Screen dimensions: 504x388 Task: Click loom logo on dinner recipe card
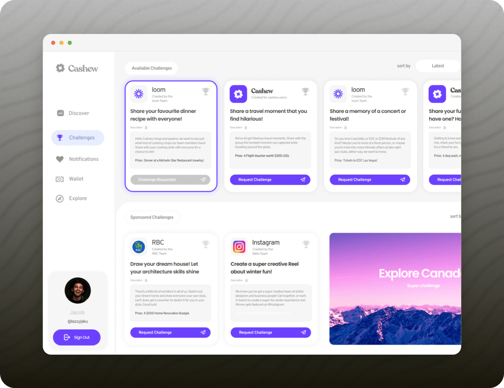[x=139, y=94]
